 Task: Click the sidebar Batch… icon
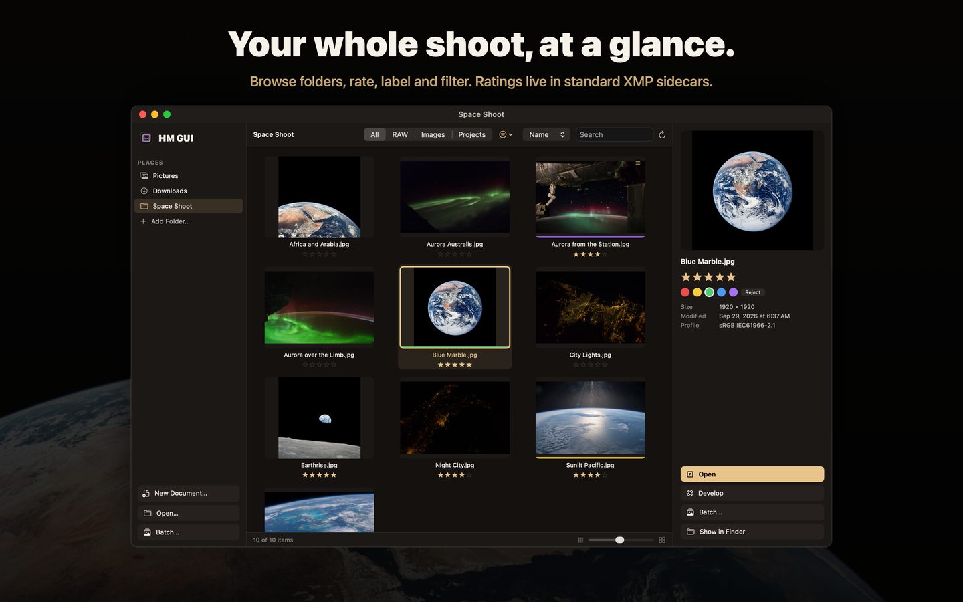[x=147, y=532]
